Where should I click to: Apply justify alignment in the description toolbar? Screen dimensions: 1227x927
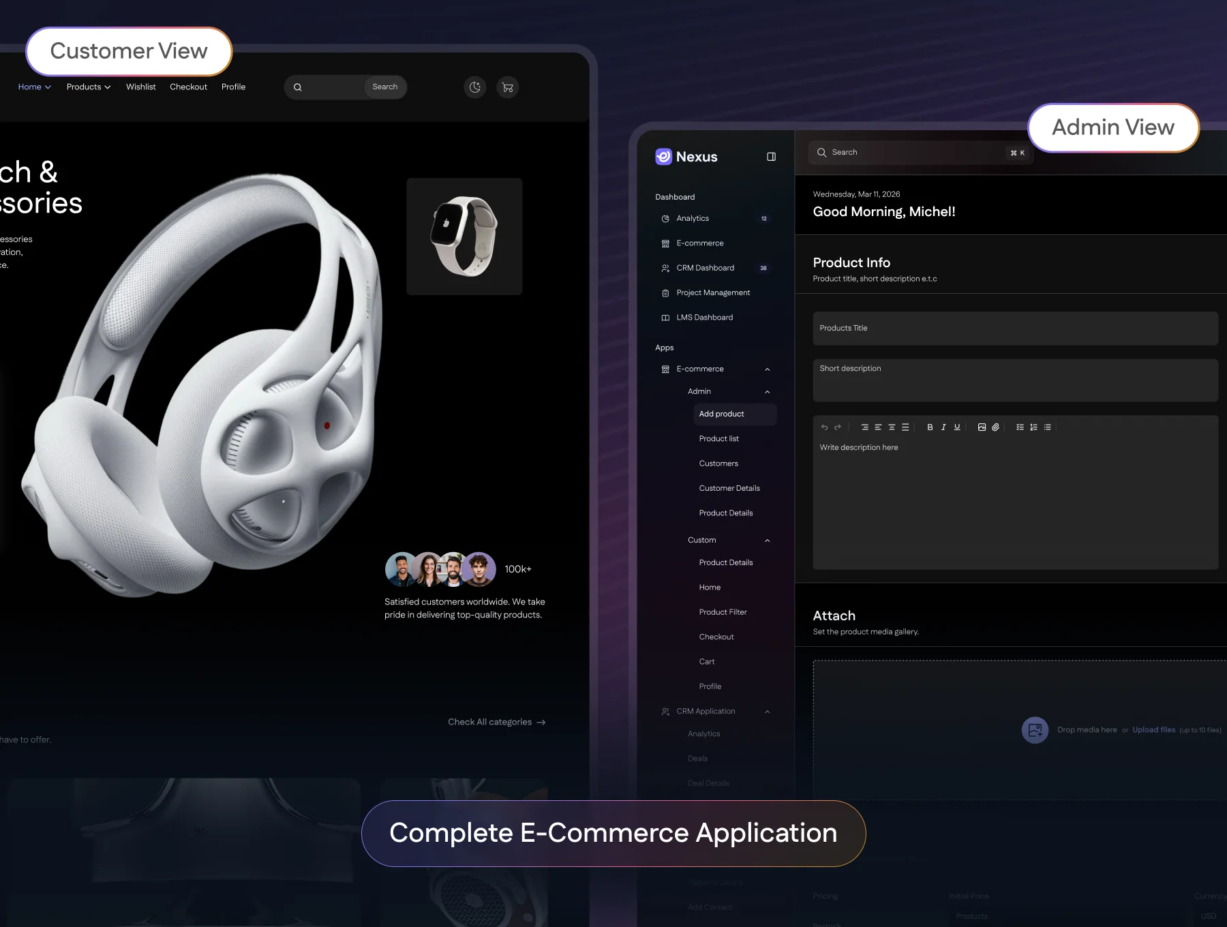point(905,427)
